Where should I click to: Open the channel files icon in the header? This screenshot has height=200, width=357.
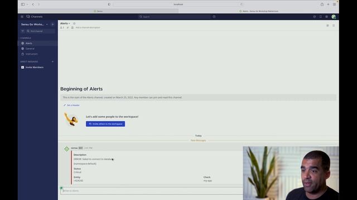pyautogui.click(x=72, y=28)
